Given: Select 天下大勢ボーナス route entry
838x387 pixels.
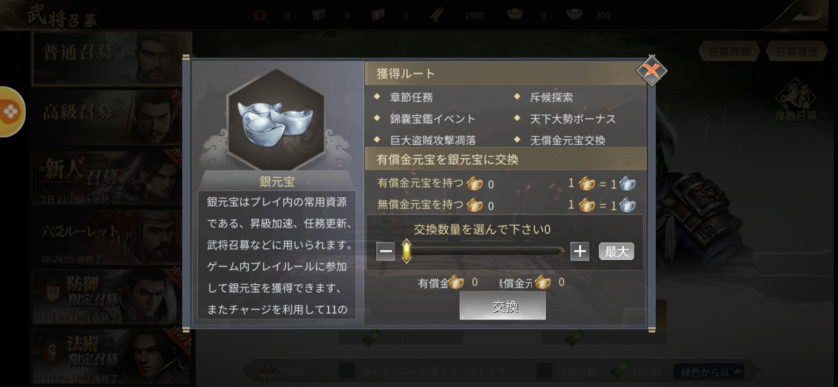Looking at the screenshot, I should (572, 119).
